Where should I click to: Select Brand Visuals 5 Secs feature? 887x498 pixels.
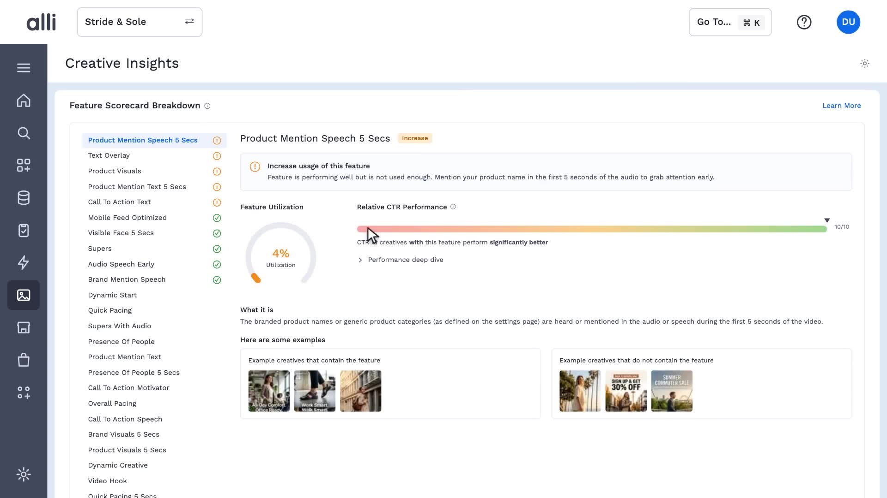pyautogui.click(x=124, y=434)
